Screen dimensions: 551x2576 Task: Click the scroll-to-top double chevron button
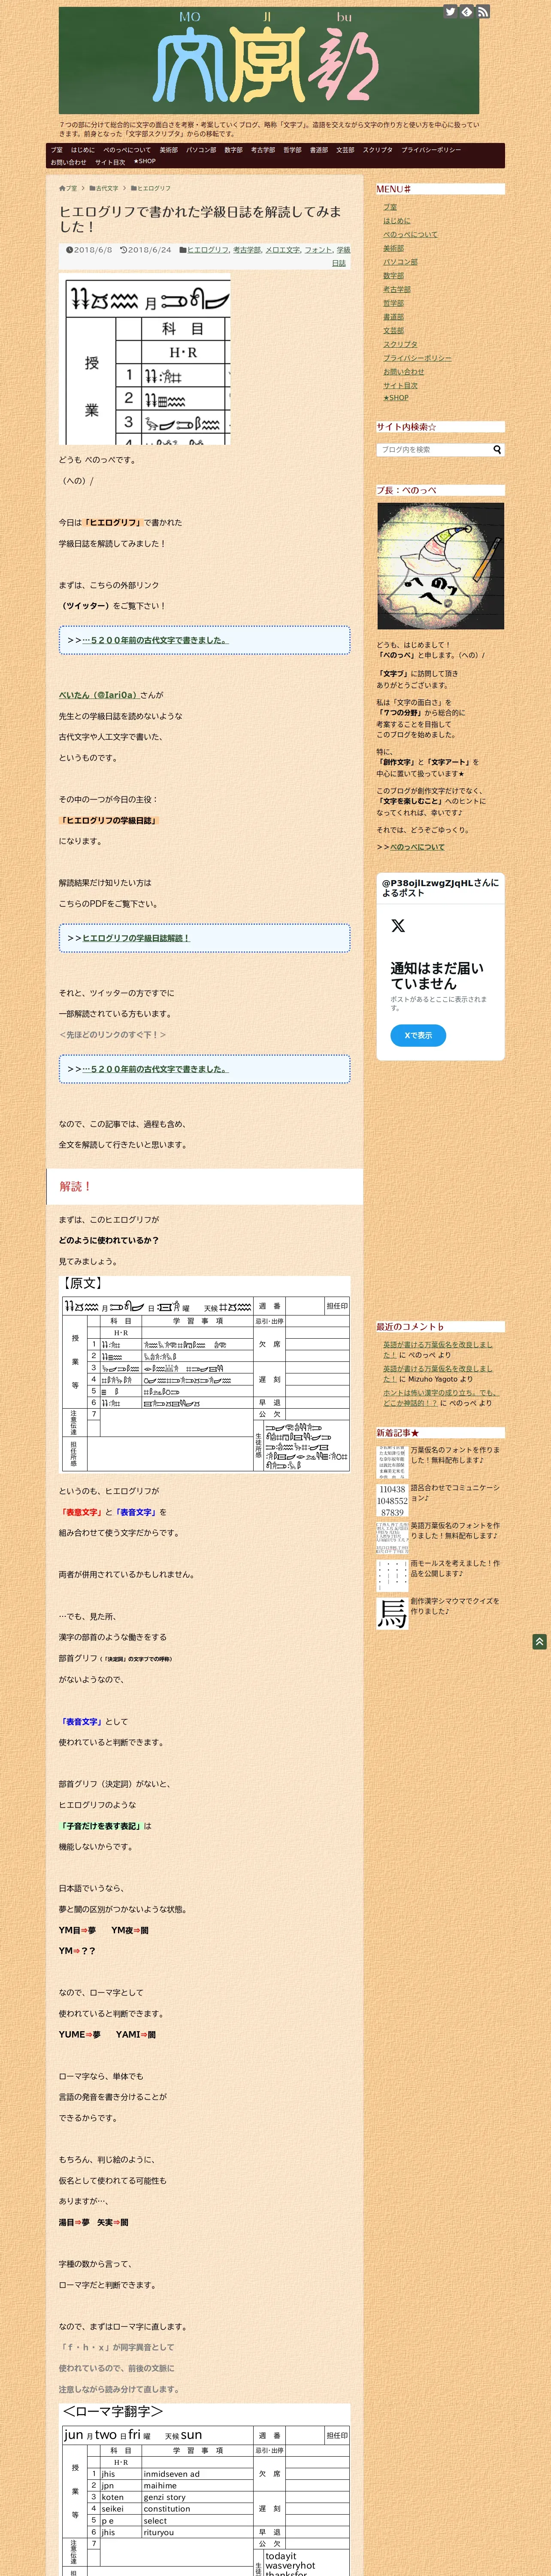(539, 1642)
